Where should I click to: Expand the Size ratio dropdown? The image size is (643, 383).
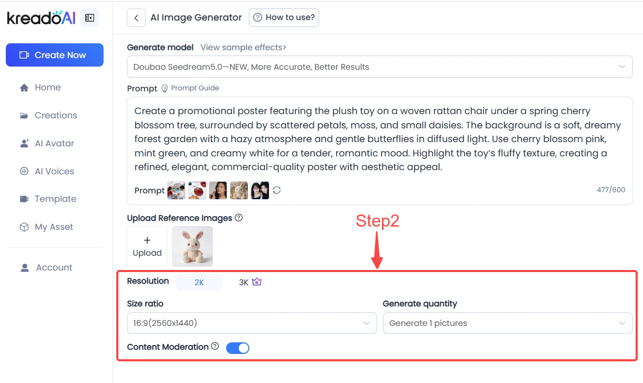coord(251,323)
